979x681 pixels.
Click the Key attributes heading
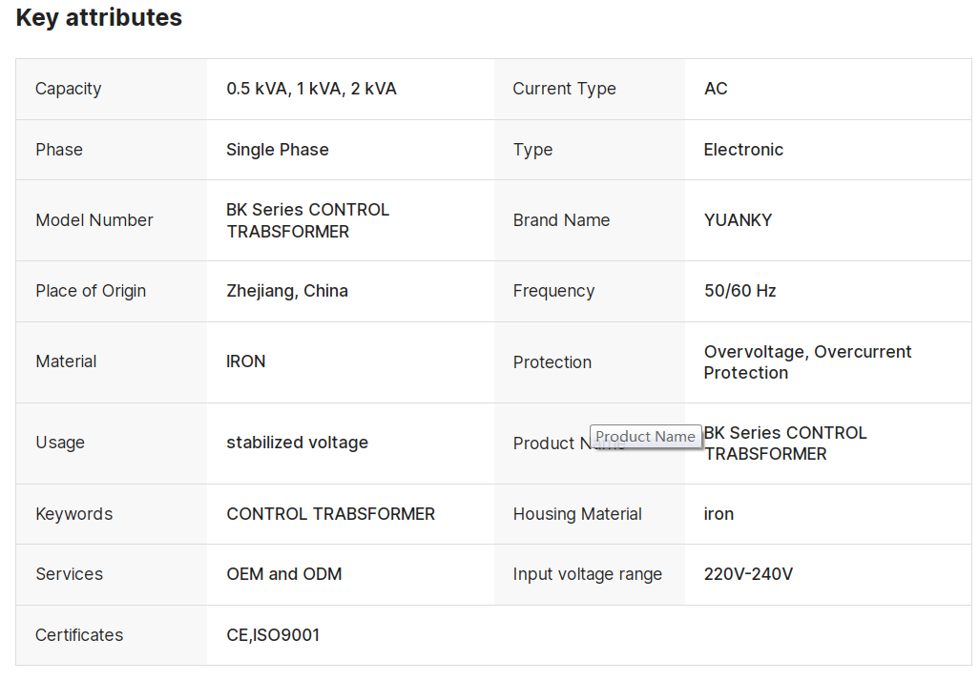(99, 17)
